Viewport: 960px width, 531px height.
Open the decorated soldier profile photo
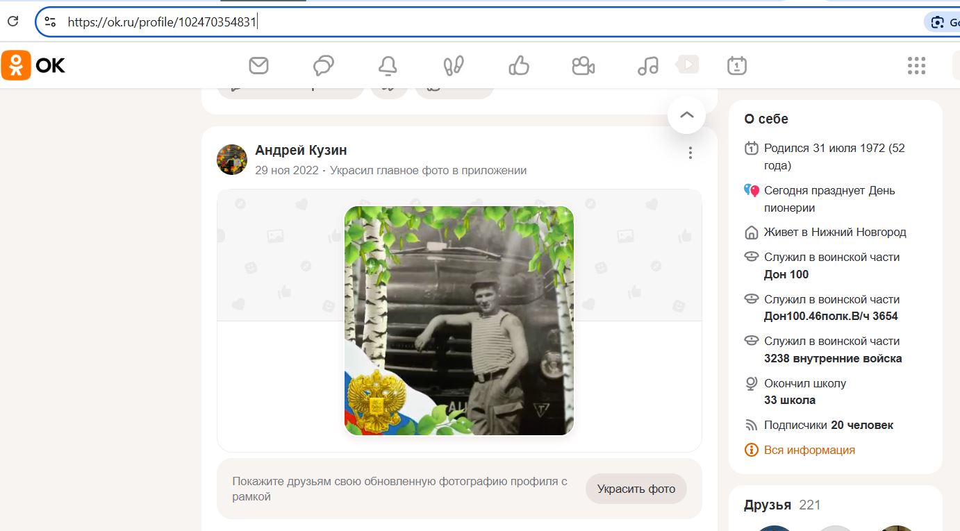coord(459,321)
